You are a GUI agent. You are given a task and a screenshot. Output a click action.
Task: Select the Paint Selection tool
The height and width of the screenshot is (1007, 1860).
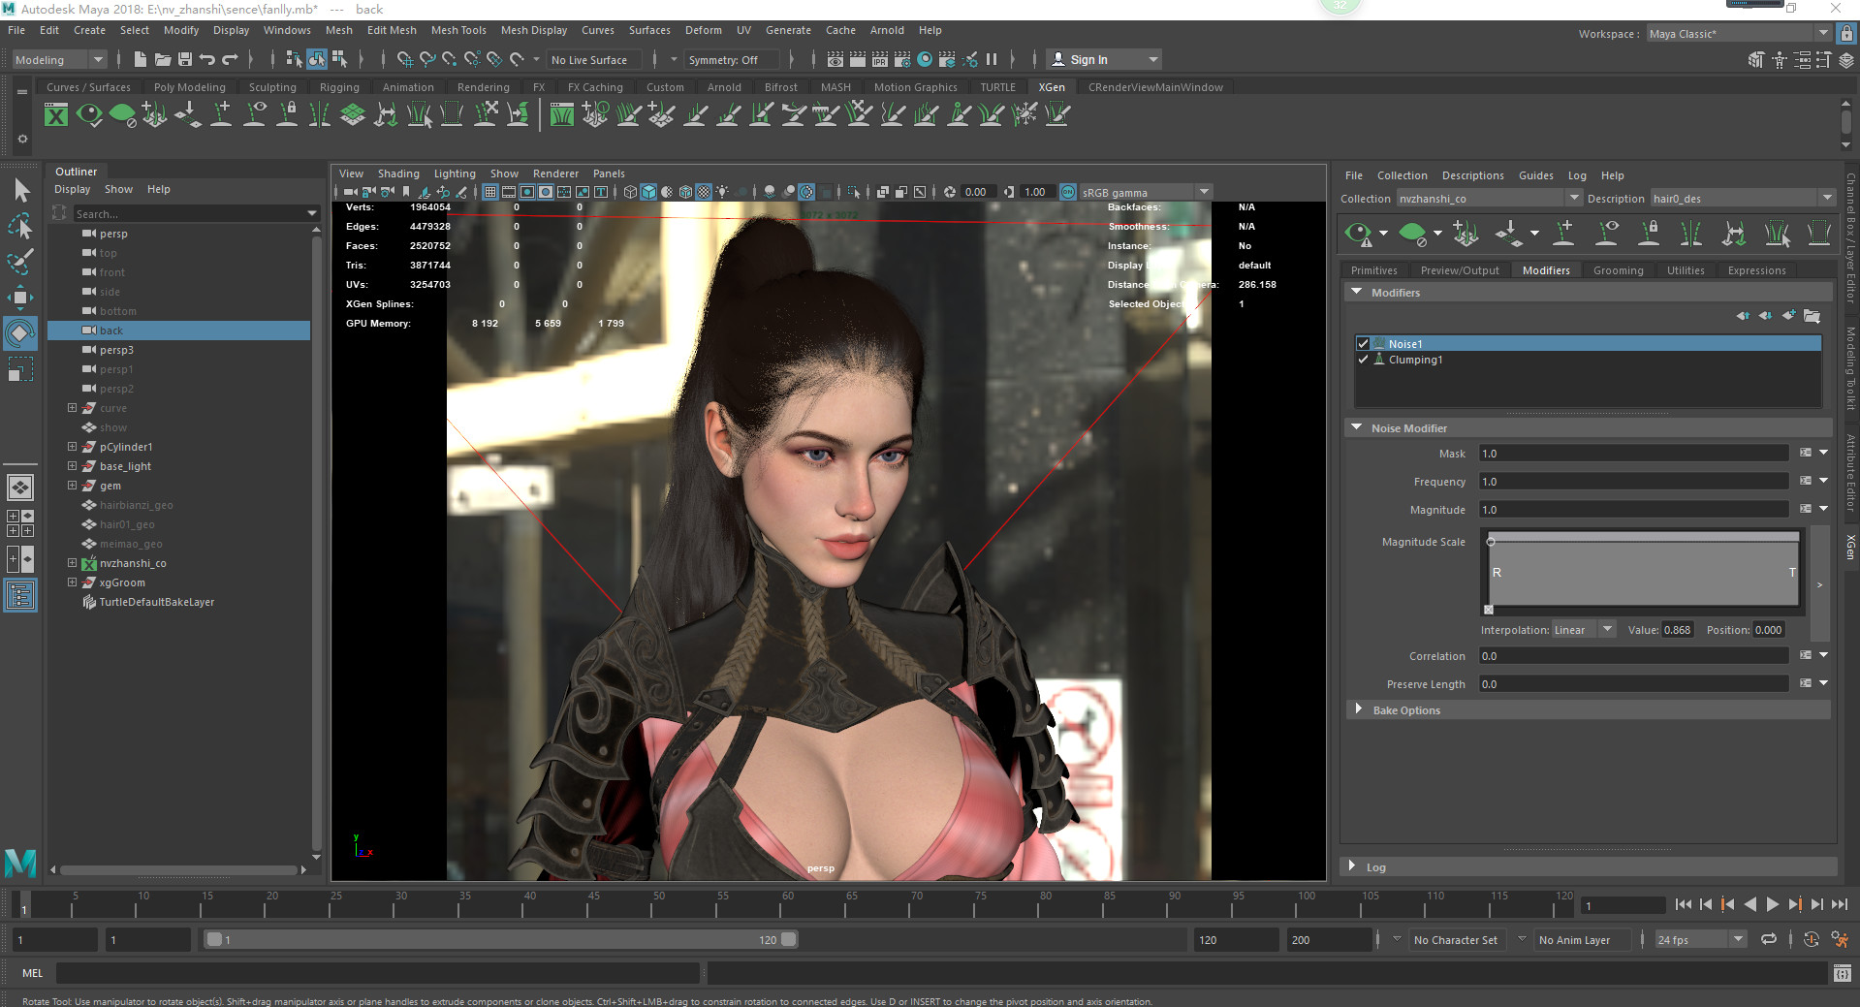(x=20, y=262)
